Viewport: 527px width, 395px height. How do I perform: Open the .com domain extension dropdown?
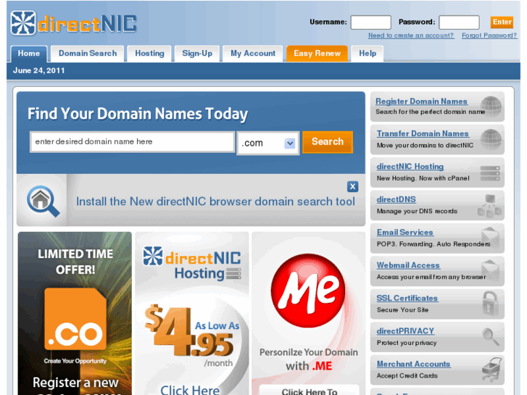[x=267, y=143]
